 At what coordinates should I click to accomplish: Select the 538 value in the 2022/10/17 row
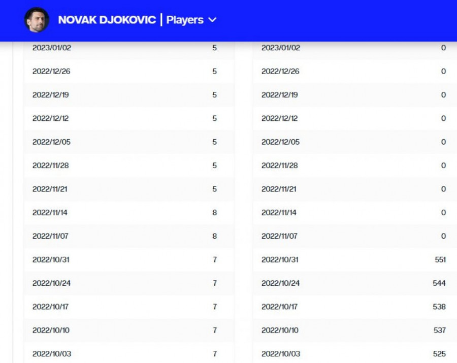(x=439, y=307)
